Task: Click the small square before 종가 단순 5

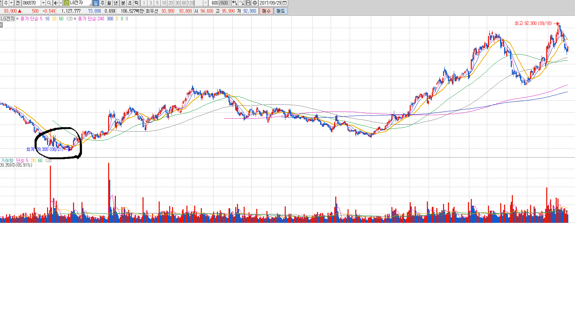Action: tap(18, 19)
